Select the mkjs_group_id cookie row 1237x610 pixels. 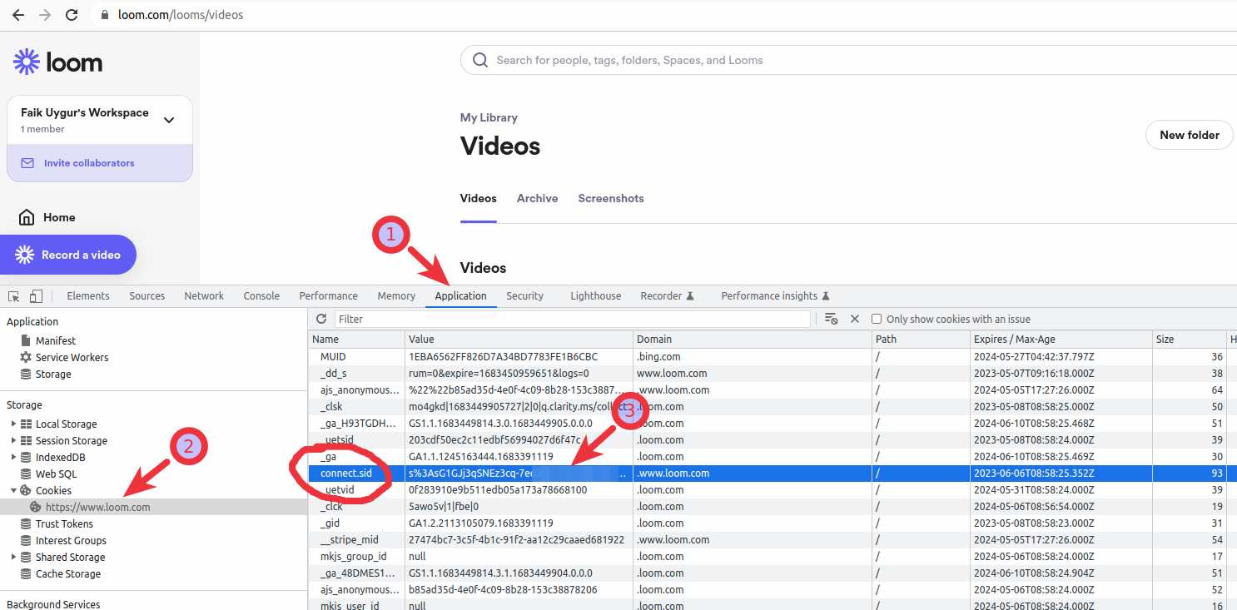coord(773,557)
